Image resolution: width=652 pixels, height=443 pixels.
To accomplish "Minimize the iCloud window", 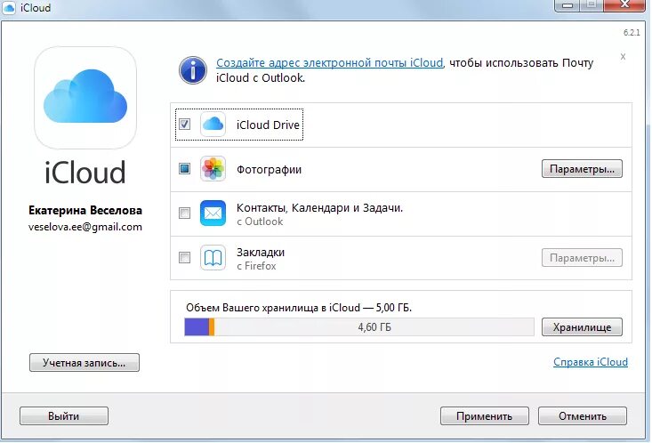I will click(567, 5).
